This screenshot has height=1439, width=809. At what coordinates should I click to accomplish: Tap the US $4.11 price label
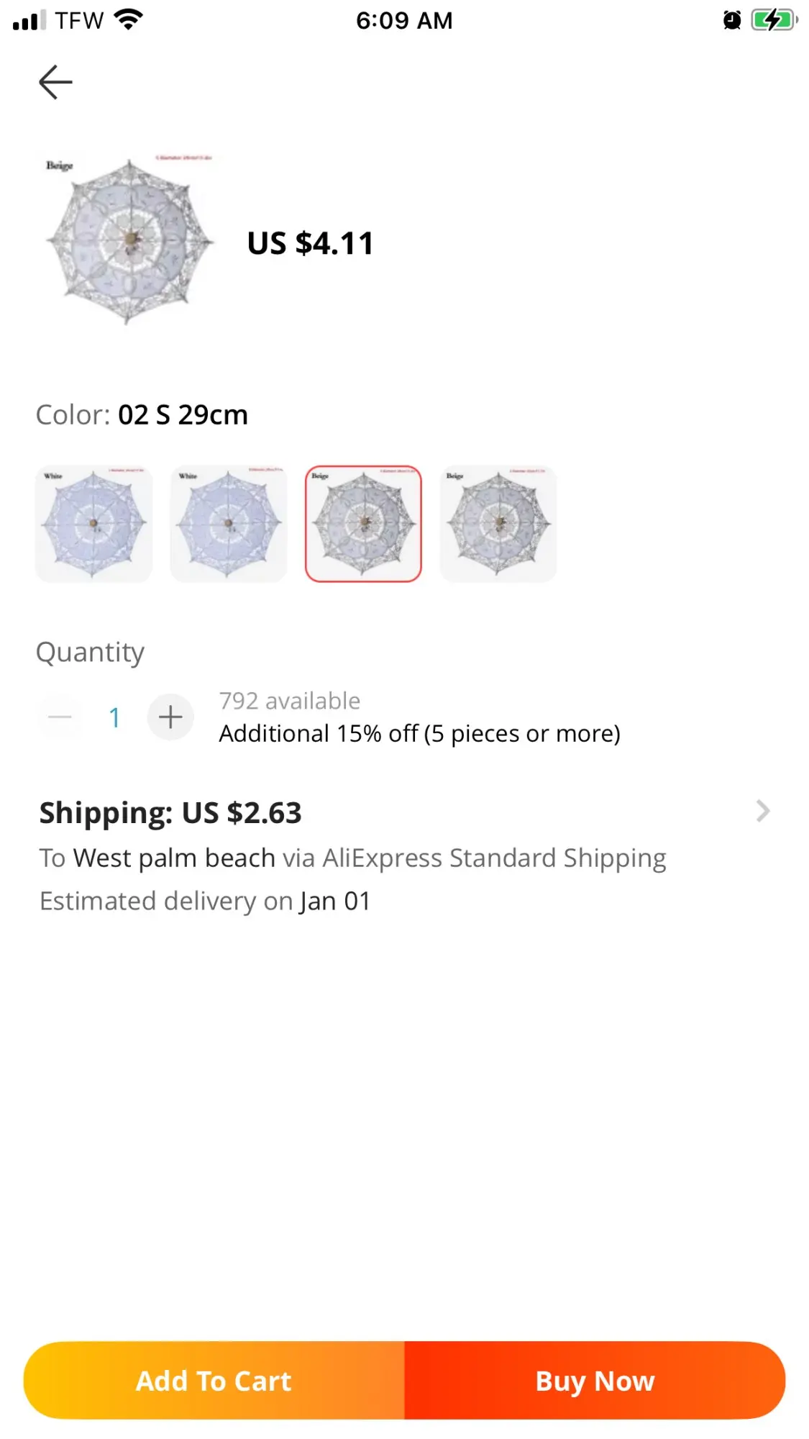(x=310, y=243)
